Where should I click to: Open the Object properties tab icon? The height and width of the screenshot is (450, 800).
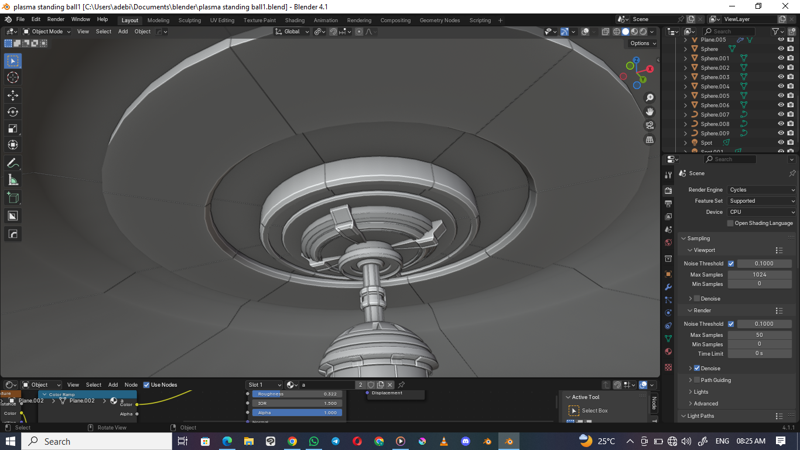click(668, 274)
